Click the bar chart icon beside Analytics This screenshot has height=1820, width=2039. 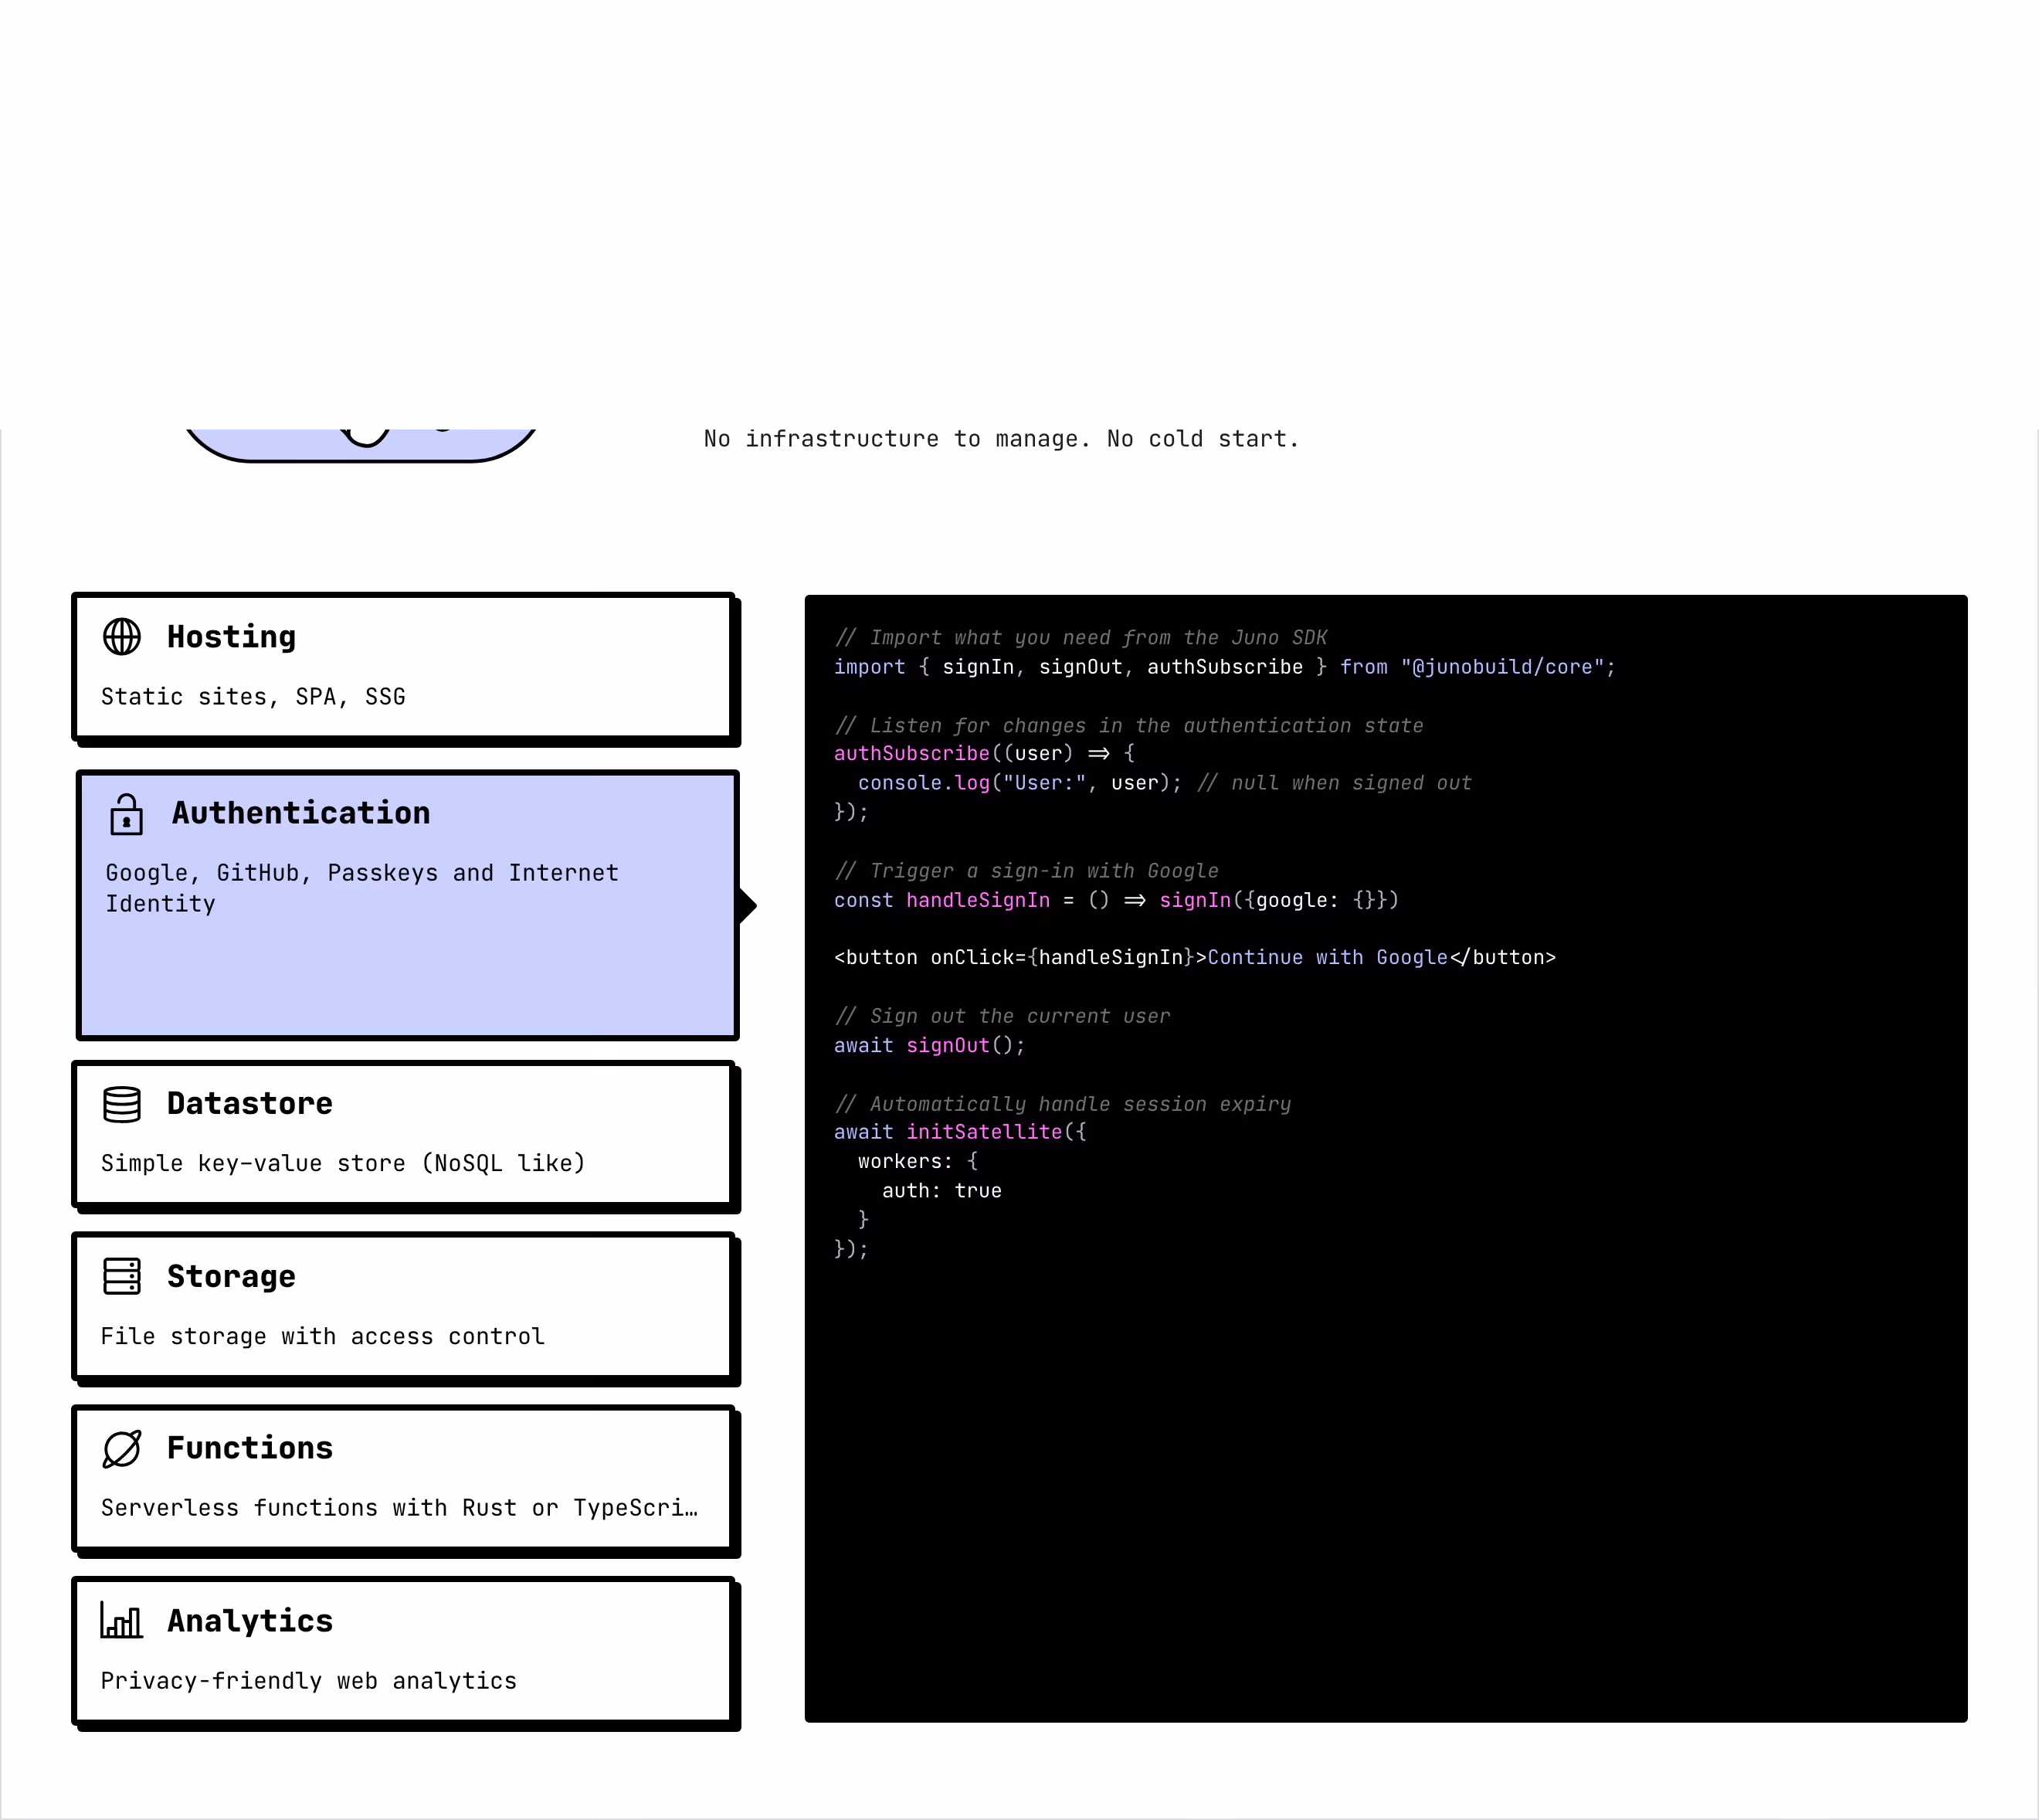tap(122, 1620)
